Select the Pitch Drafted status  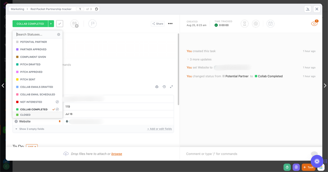click(30, 65)
